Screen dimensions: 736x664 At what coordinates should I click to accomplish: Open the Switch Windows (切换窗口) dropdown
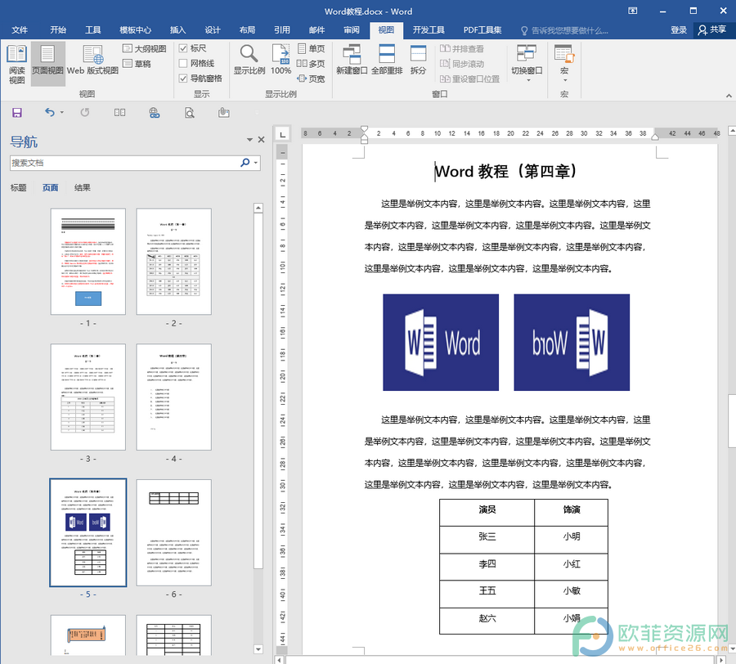coord(527,65)
